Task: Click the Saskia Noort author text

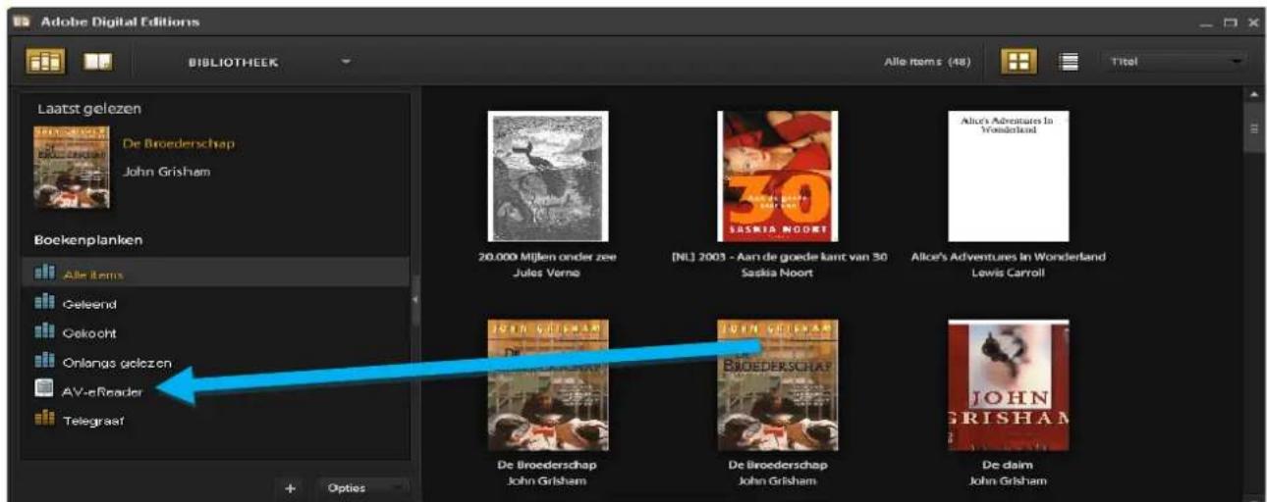Action: (777, 272)
